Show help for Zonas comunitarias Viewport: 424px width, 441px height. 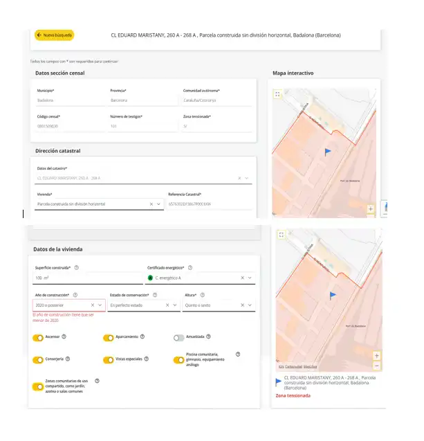97,381
